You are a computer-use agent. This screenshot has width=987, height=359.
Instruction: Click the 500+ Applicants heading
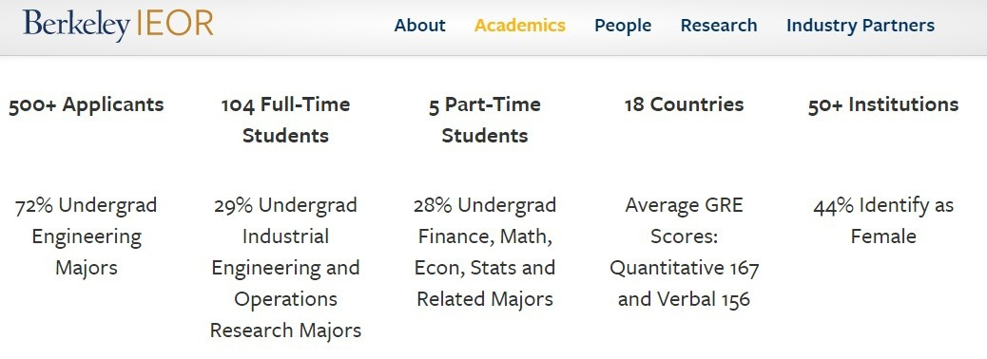click(87, 104)
